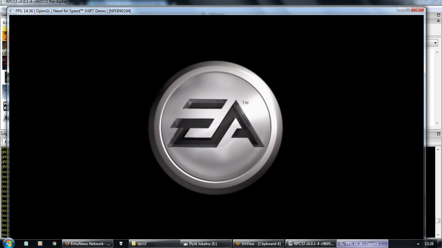The width and height of the screenshot is (442, 248).
Task: Click the small white icon before rpcs3 folder
Action: (x=121, y=243)
